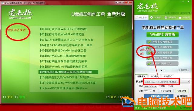The width and height of the screenshot is (194, 111).
Task: Enable the CHS checkbox
Action: tap(169, 86)
